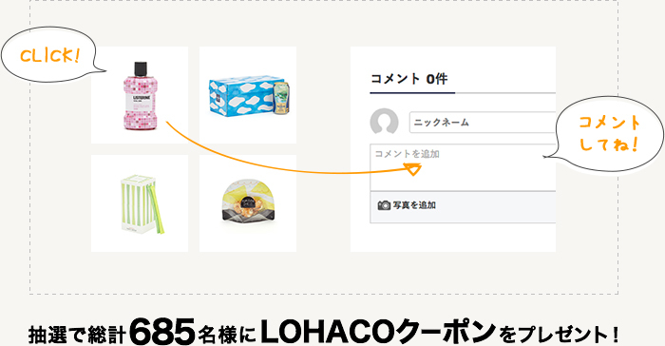Choose the yellow snack bag product thumbnail
This screenshot has width=665, height=346.
click(x=248, y=203)
